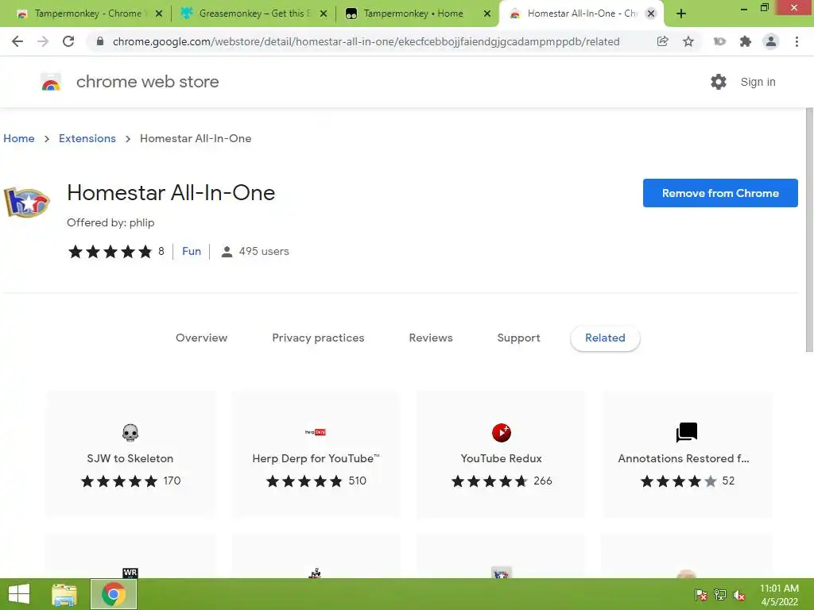Click the greyed extension icon in toolbar

tap(719, 41)
